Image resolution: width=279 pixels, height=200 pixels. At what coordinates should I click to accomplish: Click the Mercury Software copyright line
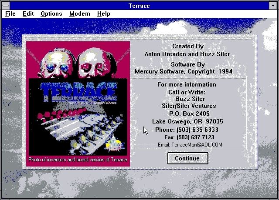(x=184, y=71)
